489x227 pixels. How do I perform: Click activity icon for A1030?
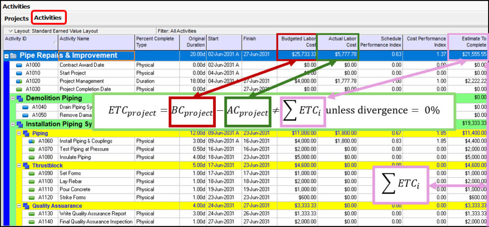click(19, 89)
